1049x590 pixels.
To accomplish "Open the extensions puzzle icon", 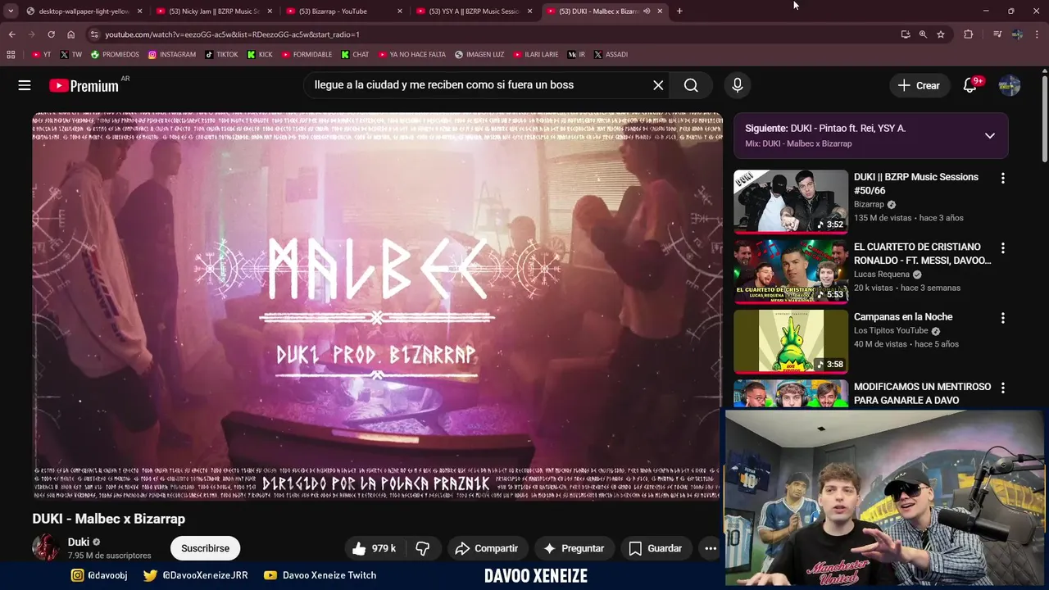I will [x=968, y=34].
